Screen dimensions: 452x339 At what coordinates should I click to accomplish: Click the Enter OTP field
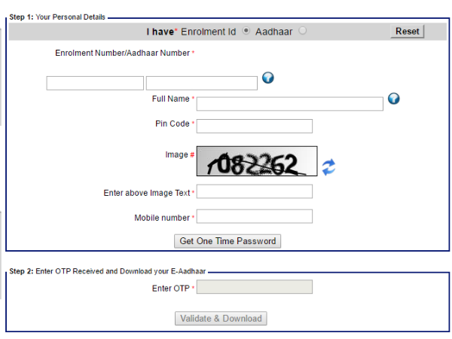click(254, 287)
